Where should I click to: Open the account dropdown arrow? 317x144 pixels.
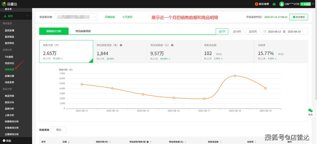[x=314, y=4]
